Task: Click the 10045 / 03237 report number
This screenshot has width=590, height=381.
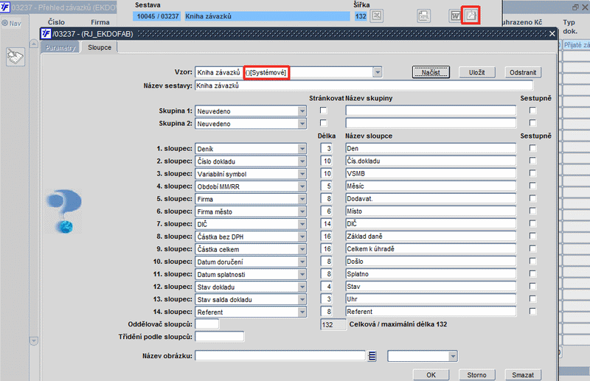Action: point(157,16)
